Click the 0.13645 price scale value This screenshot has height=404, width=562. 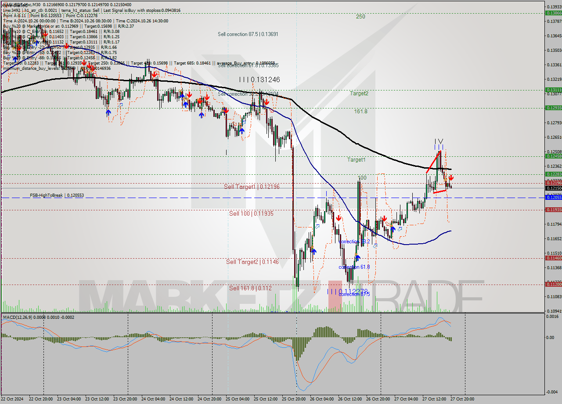(x=554, y=36)
